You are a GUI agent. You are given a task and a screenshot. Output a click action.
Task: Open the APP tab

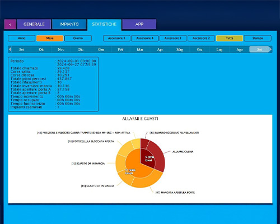(x=139, y=24)
